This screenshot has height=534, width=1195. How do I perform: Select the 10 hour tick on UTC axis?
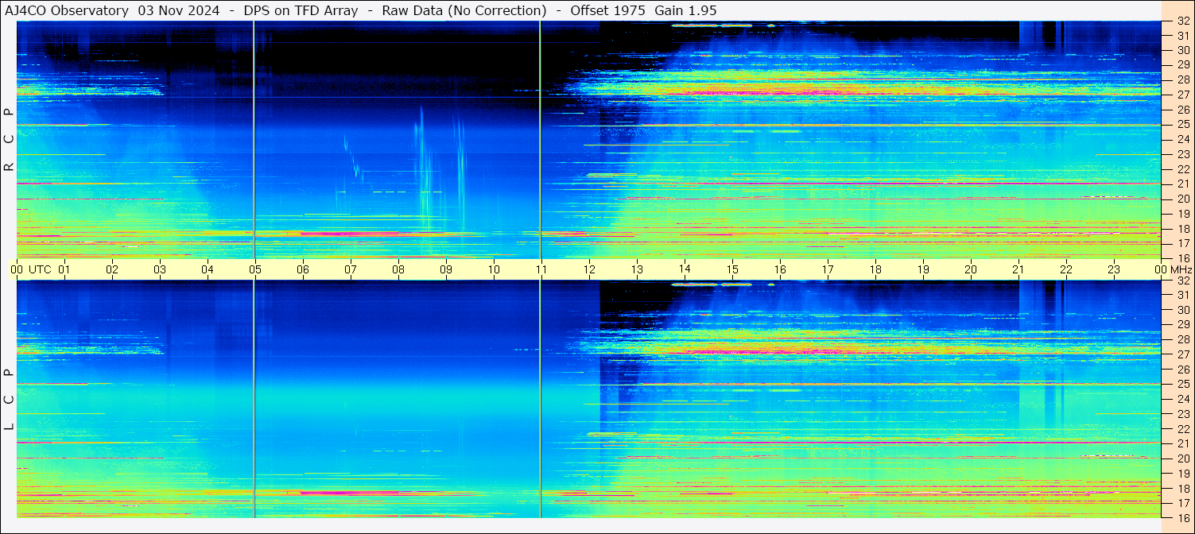(x=494, y=269)
